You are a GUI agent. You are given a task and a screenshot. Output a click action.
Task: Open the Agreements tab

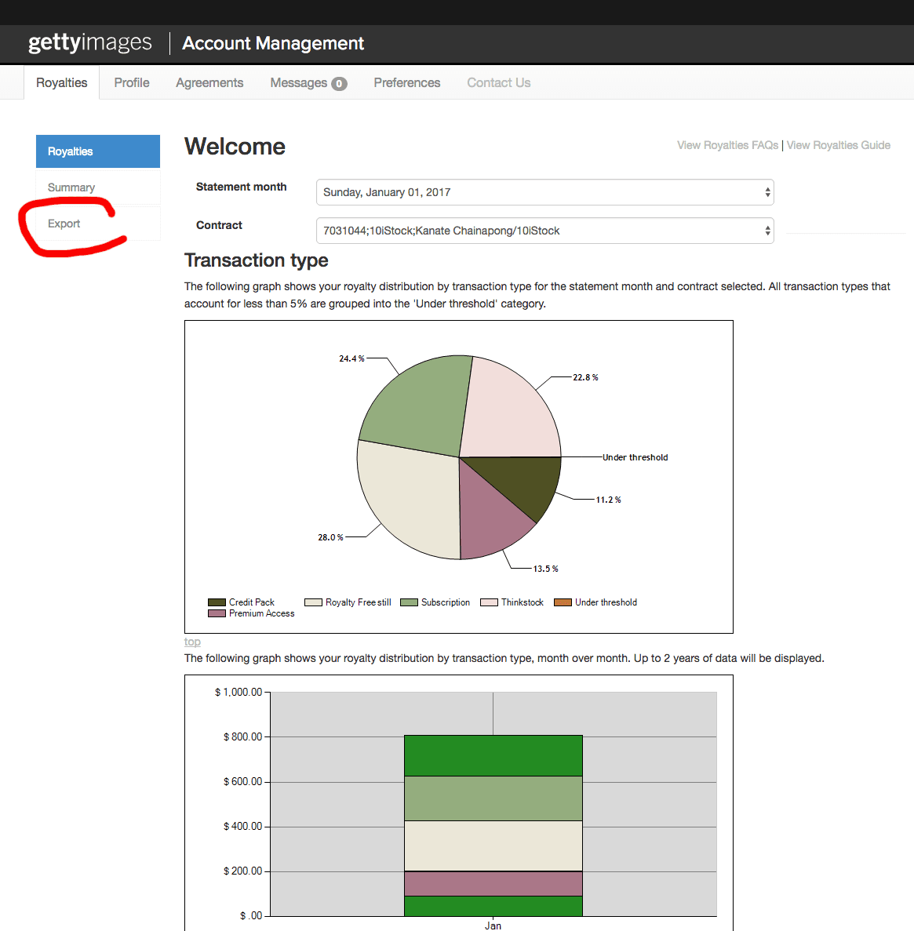tap(209, 83)
